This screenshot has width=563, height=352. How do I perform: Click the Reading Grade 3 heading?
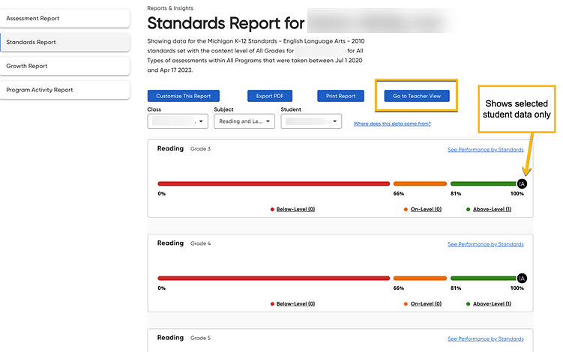click(184, 148)
